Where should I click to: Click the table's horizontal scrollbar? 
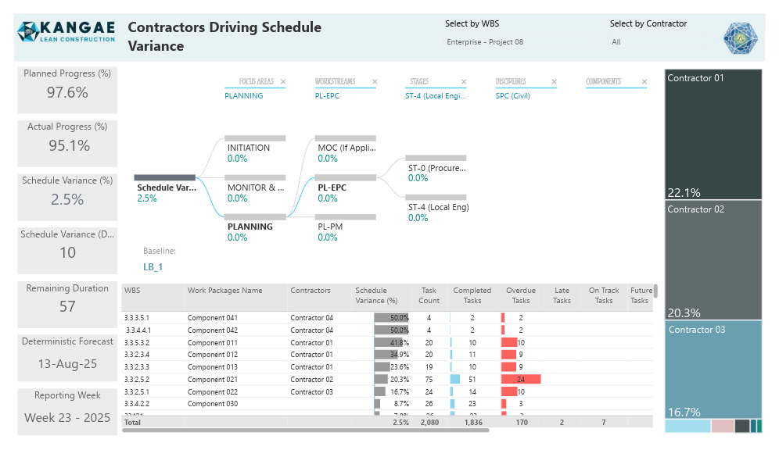tap(306, 430)
